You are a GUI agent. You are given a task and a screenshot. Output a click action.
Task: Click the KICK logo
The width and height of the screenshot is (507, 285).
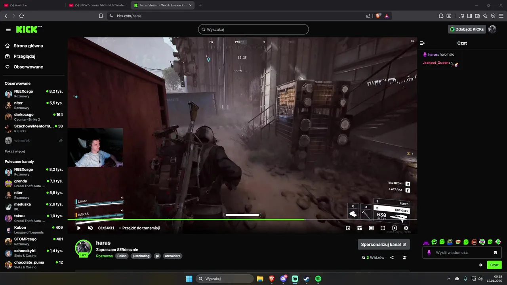click(29, 29)
